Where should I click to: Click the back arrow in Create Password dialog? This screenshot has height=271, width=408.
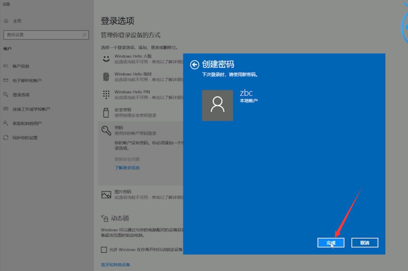[x=195, y=65]
